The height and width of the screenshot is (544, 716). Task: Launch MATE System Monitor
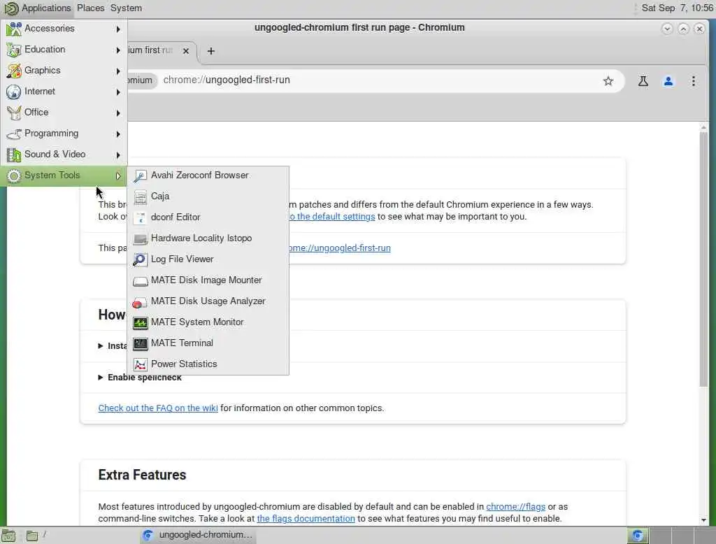(x=208, y=322)
